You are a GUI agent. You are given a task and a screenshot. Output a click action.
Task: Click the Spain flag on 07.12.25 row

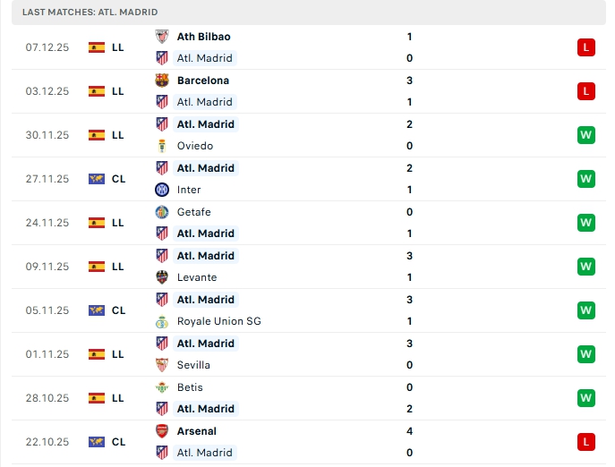(x=97, y=47)
